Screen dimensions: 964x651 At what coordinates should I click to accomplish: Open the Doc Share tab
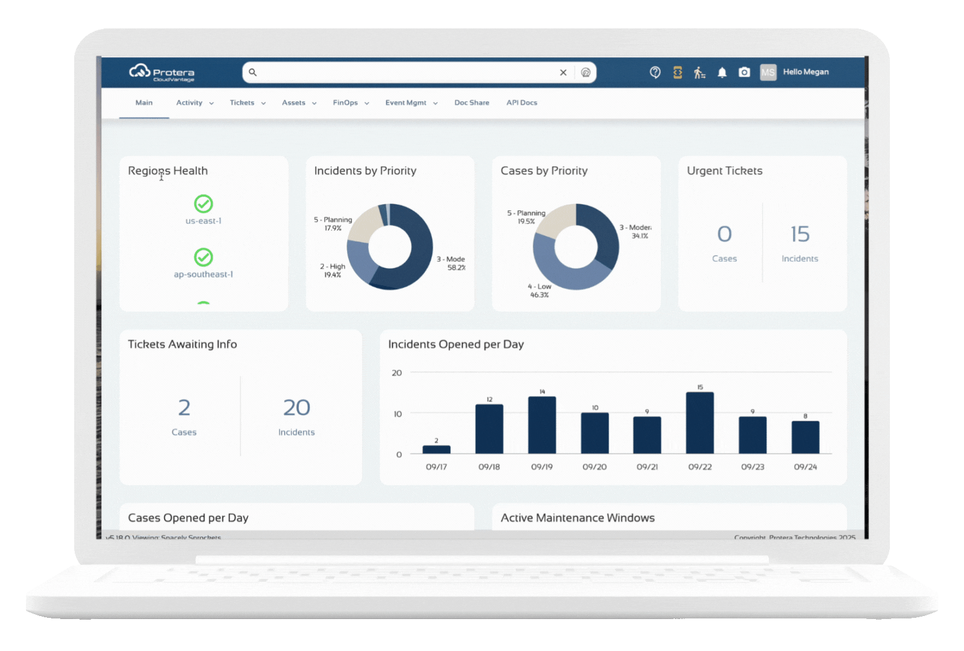472,103
